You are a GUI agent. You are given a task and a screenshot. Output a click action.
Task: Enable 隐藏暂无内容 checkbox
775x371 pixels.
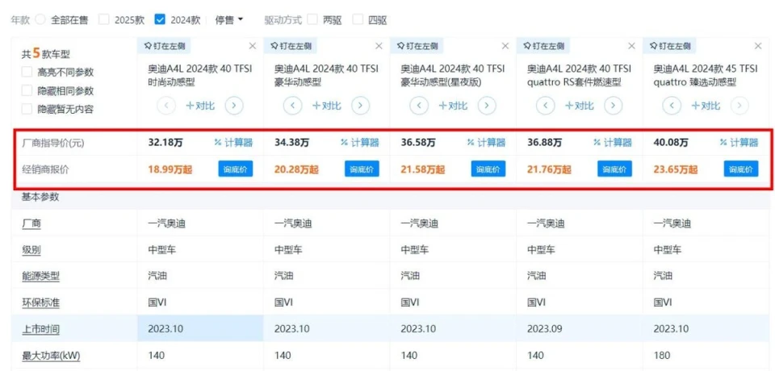27,109
